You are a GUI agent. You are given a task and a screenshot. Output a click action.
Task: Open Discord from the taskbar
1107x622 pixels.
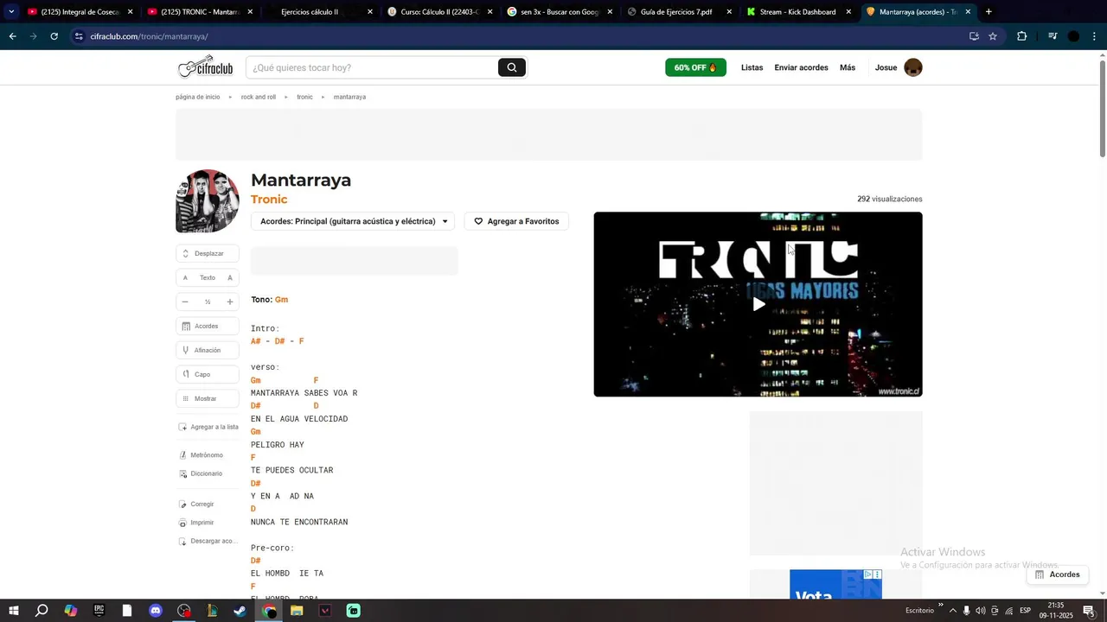(156, 611)
